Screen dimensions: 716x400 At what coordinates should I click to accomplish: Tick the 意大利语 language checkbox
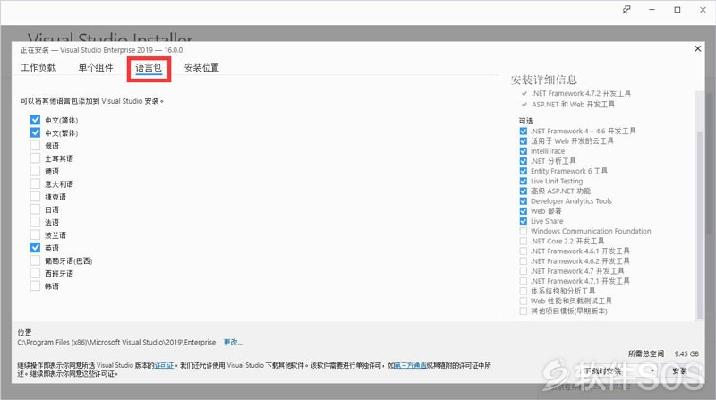coord(35,184)
